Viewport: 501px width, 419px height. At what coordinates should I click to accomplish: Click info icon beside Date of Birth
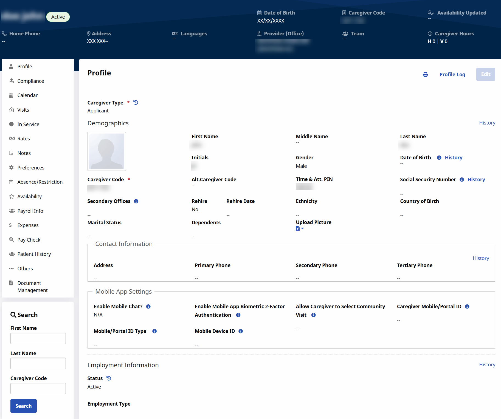pos(439,158)
